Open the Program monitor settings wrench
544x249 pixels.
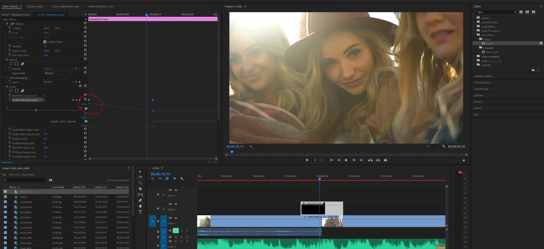(x=444, y=146)
